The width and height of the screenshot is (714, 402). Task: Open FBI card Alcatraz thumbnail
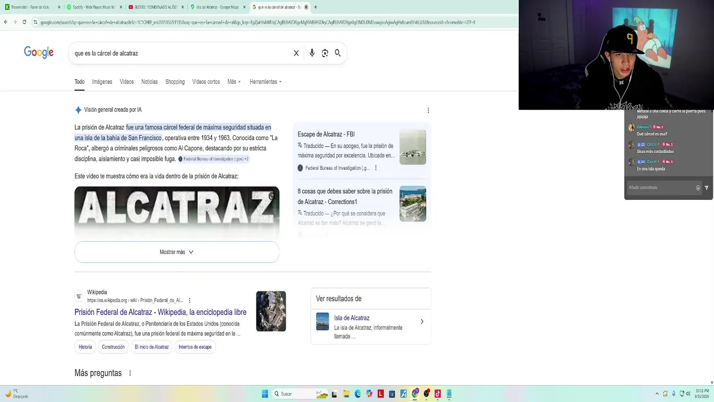coord(413,147)
